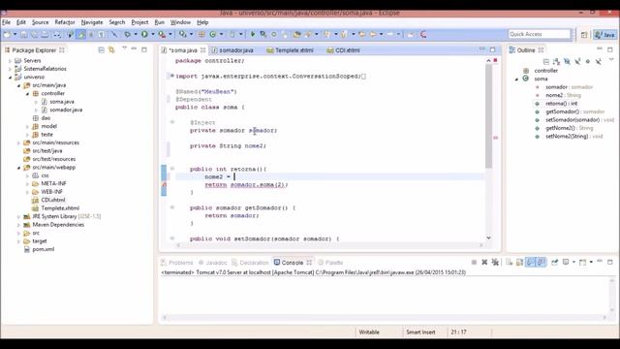The height and width of the screenshot is (349, 620).
Task: Click the editor horizontal scrollbar
Action: pyautogui.click(x=329, y=245)
